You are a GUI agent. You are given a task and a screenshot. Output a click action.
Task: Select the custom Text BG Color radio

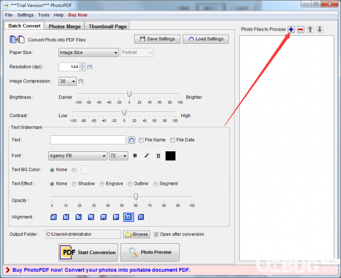(74, 170)
